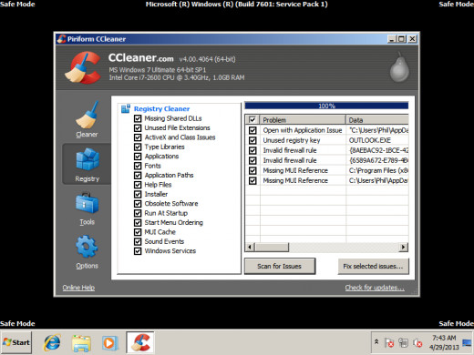Open the Online Help link
The image size is (474, 355).
point(78,288)
